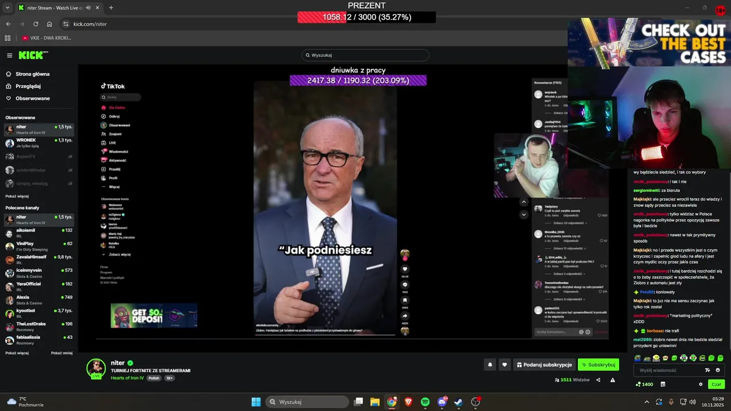This screenshot has height=411, width=731.
Task: Open Przeglądaj in Kick sidebar
Action: [23, 86]
